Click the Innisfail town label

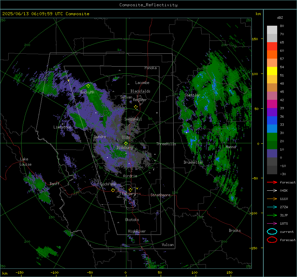(133, 119)
